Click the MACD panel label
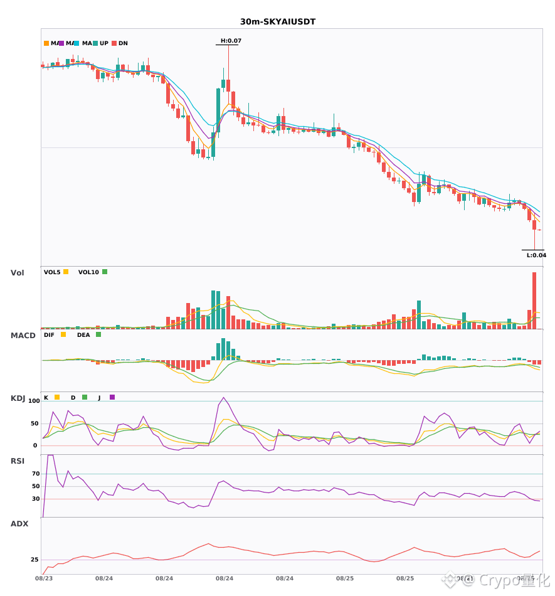Viewport: 555px width, 596px height. click(23, 336)
